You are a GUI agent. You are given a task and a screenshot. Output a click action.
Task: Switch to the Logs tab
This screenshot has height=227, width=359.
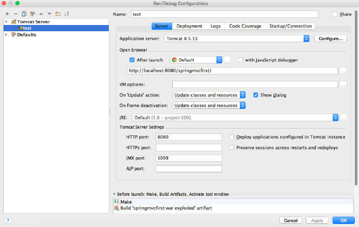click(215, 26)
